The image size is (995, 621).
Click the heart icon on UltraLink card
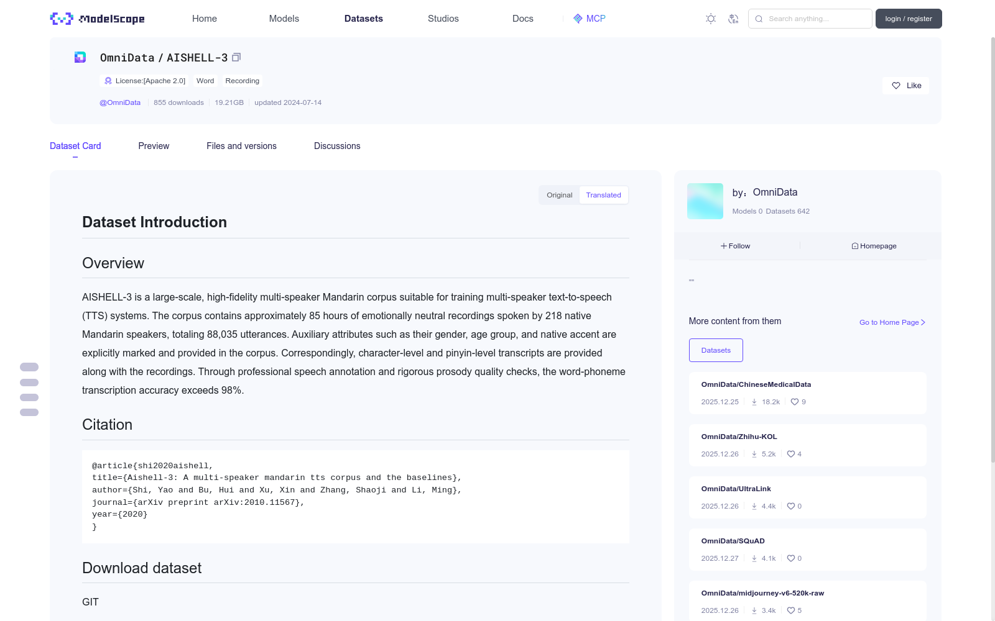point(791,506)
